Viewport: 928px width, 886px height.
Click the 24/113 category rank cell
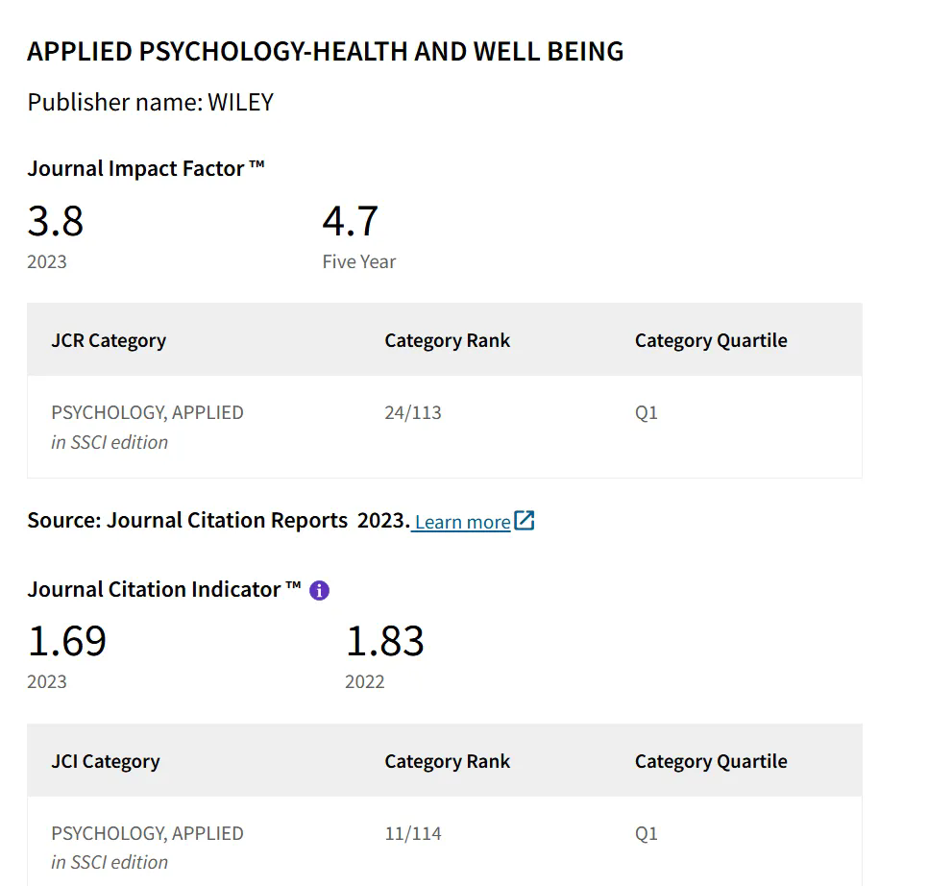pos(413,412)
